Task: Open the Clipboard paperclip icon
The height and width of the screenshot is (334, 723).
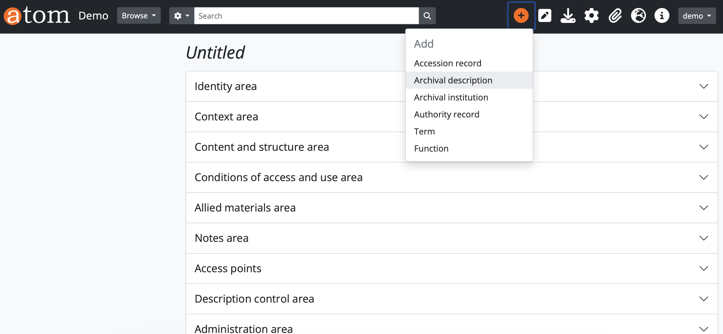Action: (x=615, y=16)
